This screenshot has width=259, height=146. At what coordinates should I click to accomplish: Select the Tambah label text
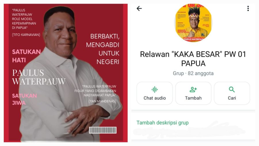tap(193, 98)
